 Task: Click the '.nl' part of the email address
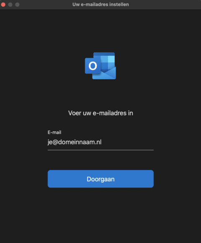coord(98,142)
